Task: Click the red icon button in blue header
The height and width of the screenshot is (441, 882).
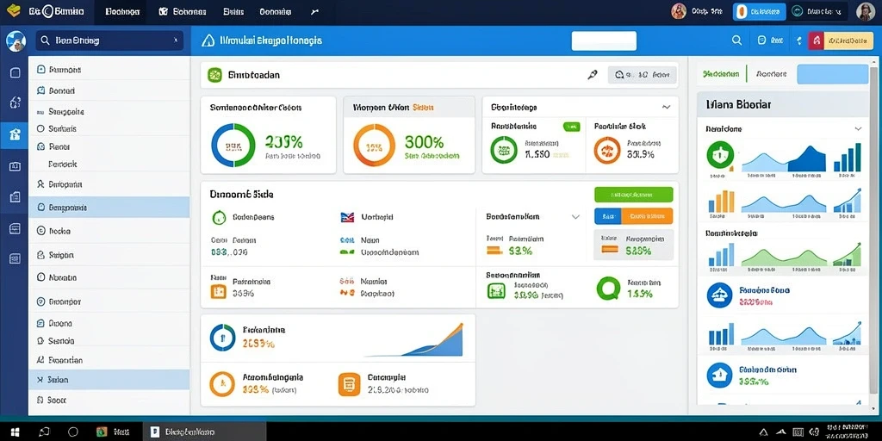Action: [x=817, y=40]
